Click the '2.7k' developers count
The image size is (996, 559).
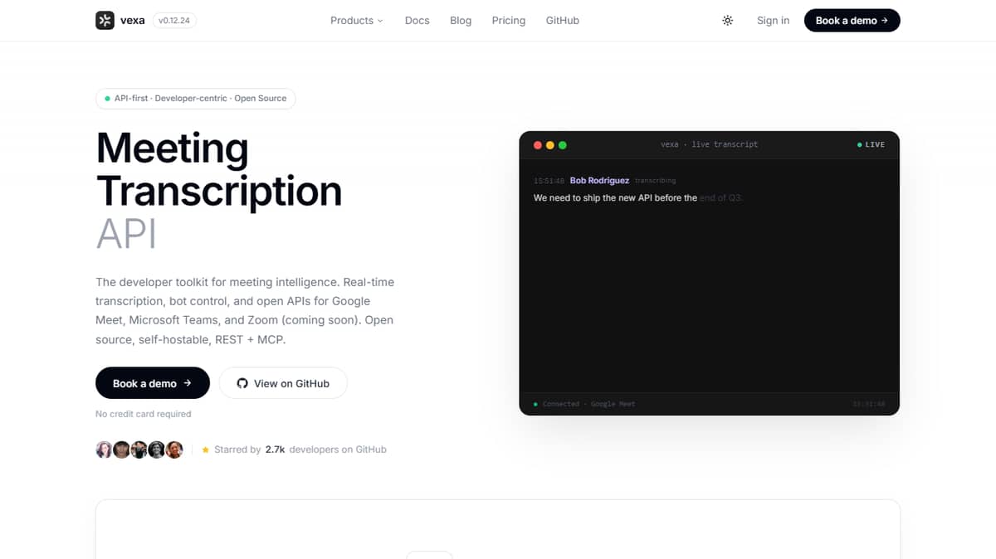276,450
